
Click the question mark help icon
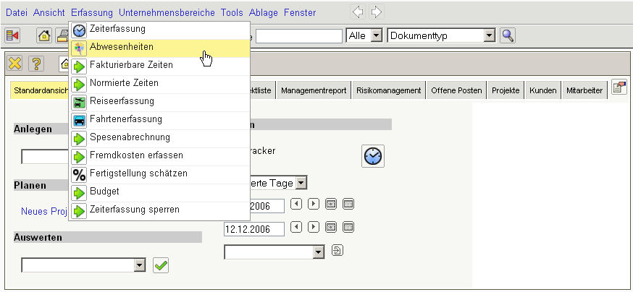coord(35,64)
